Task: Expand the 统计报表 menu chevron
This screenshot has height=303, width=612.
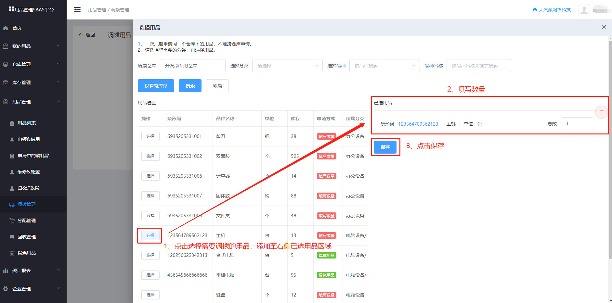Action: [58, 270]
